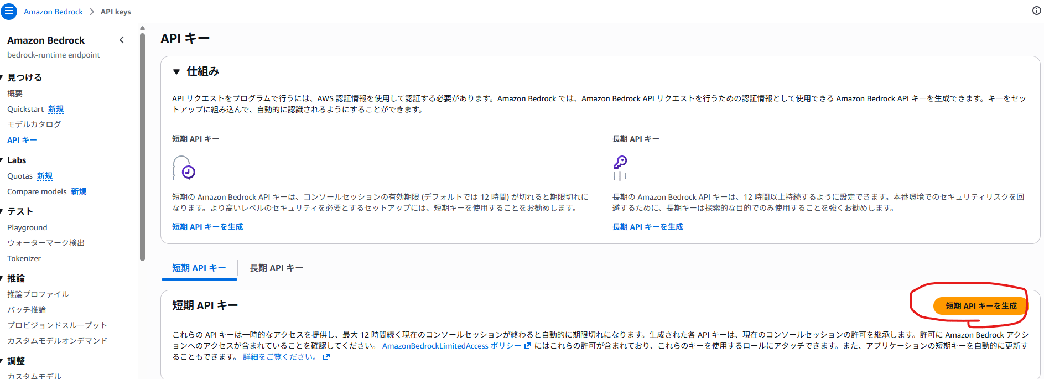The height and width of the screenshot is (379, 1044).
Task: Collapse the 調整 sidebar group
Action: [x=2, y=361]
